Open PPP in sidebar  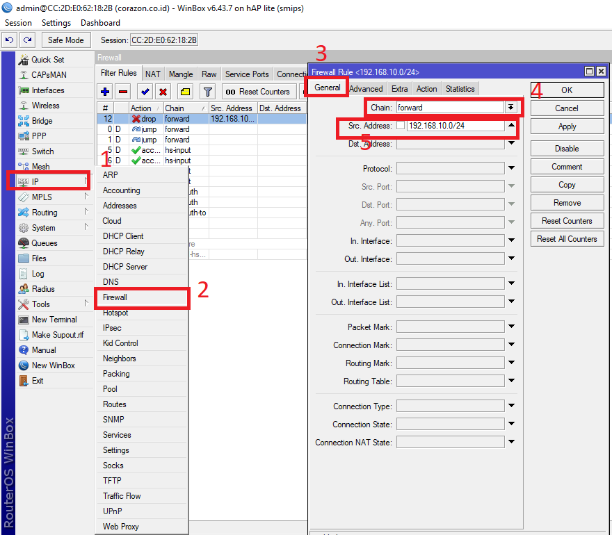(x=39, y=136)
